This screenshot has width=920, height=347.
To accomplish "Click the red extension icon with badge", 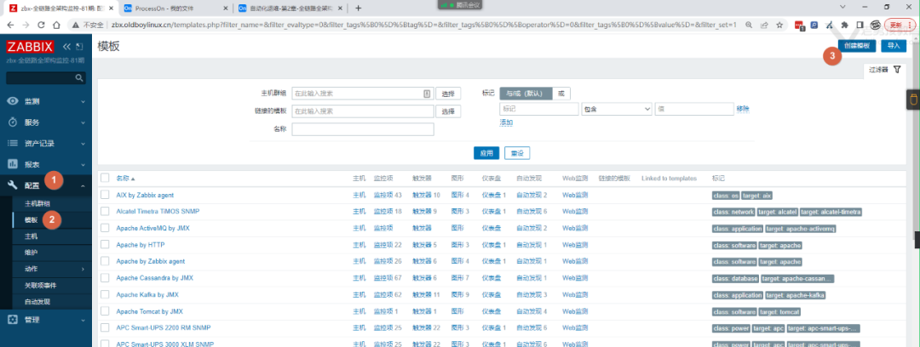I will pos(799,26).
